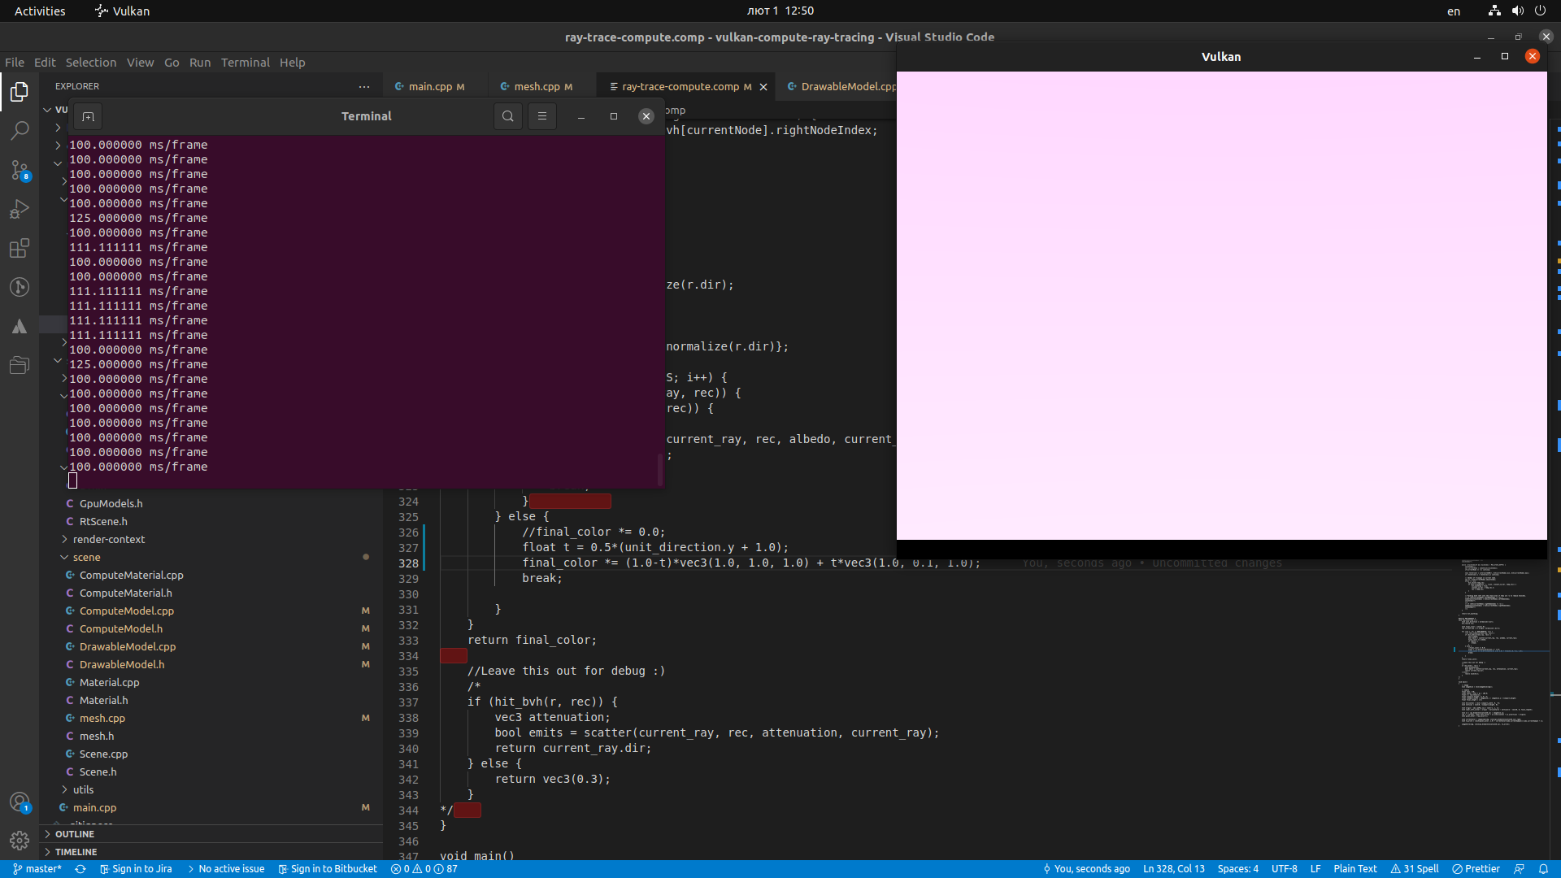Click the 31 Spell warnings indicator
Screen dimensions: 1561x878
tap(1414, 868)
